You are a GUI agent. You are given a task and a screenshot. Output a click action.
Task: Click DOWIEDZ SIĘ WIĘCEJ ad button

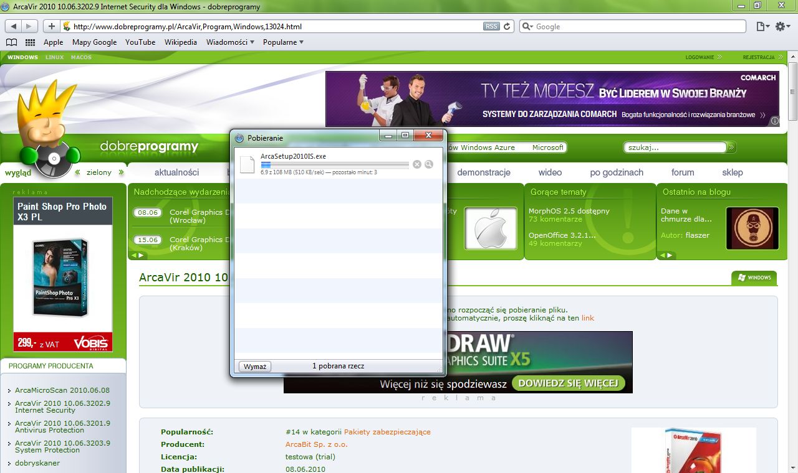tap(569, 383)
